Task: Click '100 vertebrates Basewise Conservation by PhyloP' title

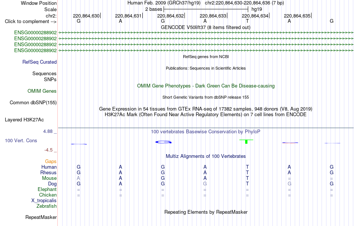Action: click(x=206, y=132)
